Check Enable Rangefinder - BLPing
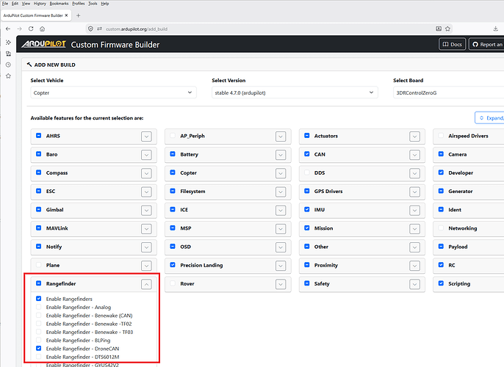 point(38,340)
